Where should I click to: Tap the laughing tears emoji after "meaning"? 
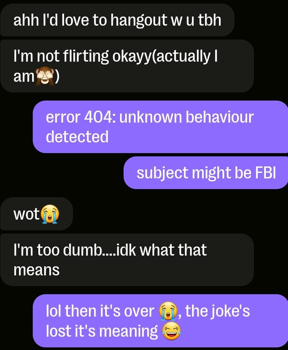point(172,331)
